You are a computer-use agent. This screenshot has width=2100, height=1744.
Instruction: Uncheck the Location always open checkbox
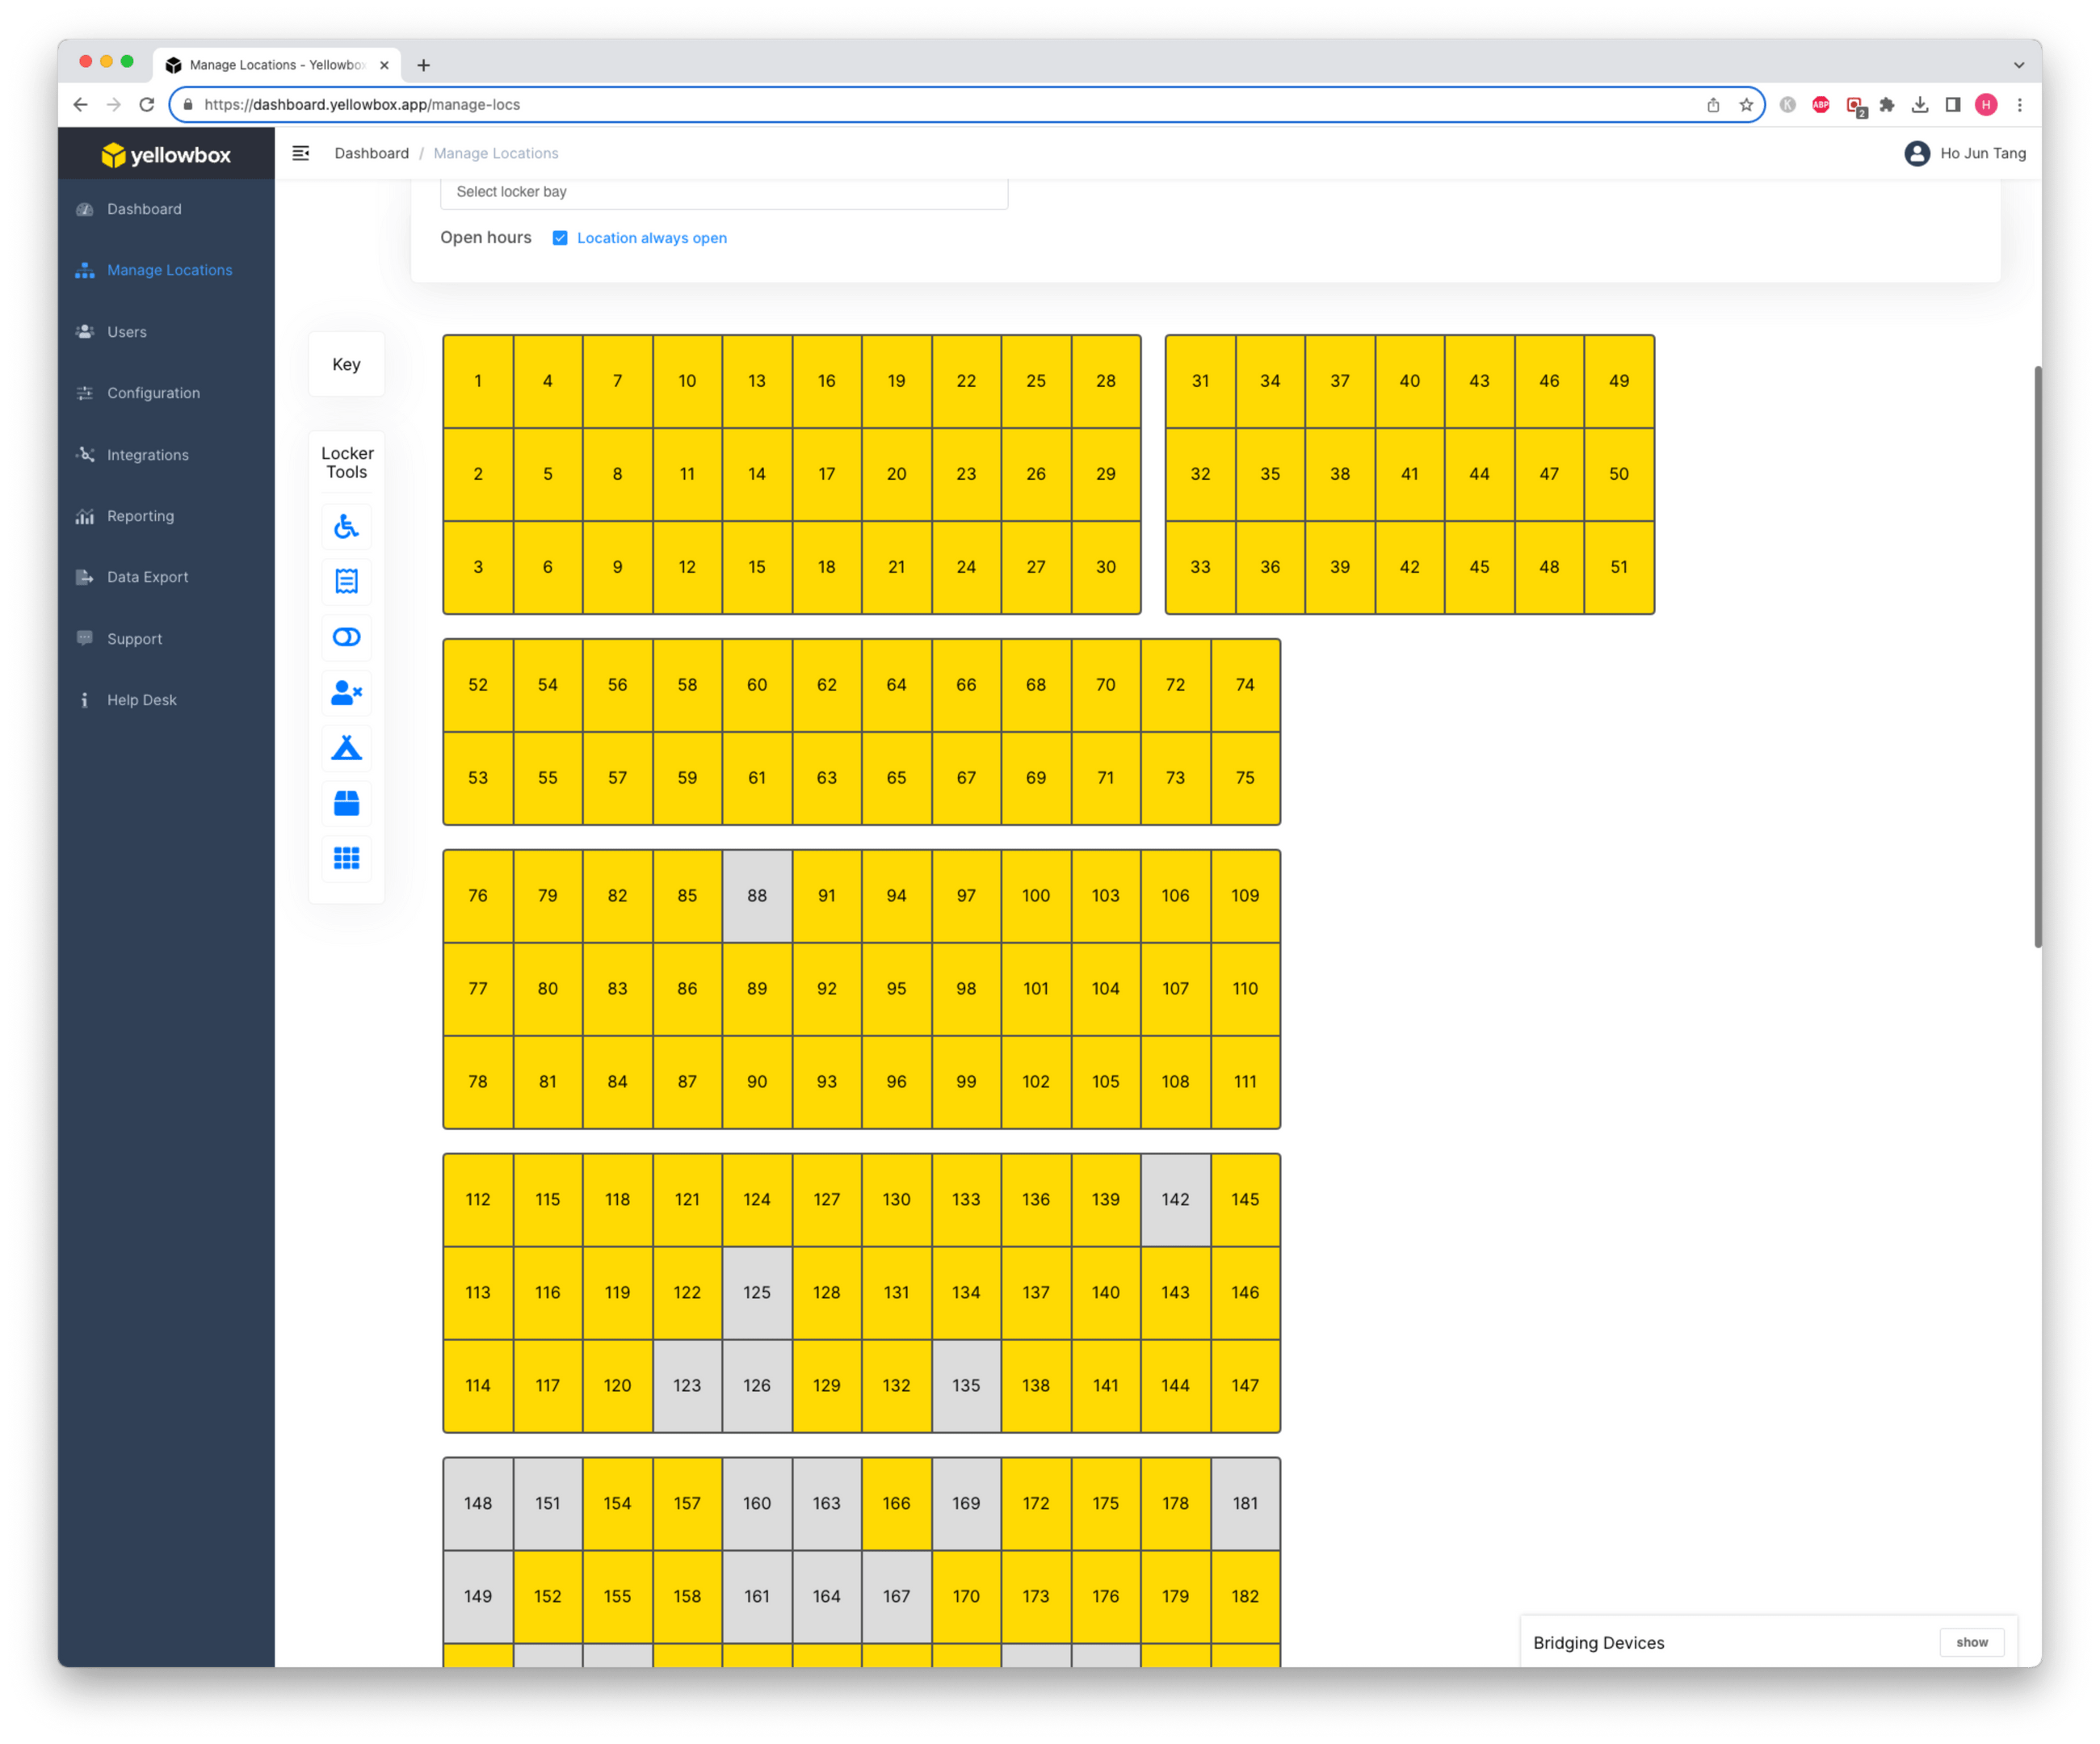(560, 238)
